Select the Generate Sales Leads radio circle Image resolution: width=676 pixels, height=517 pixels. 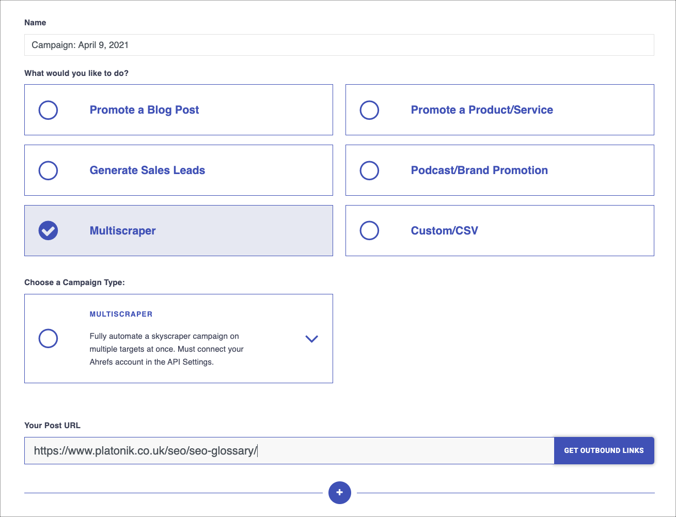tap(49, 170)
